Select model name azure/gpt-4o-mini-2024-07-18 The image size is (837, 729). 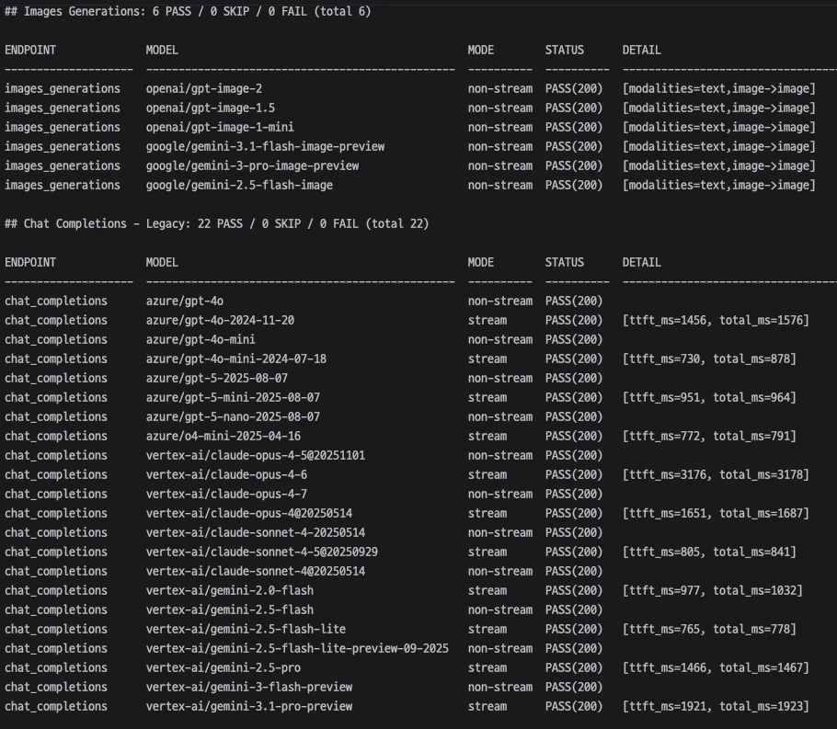tap(236, 359)
